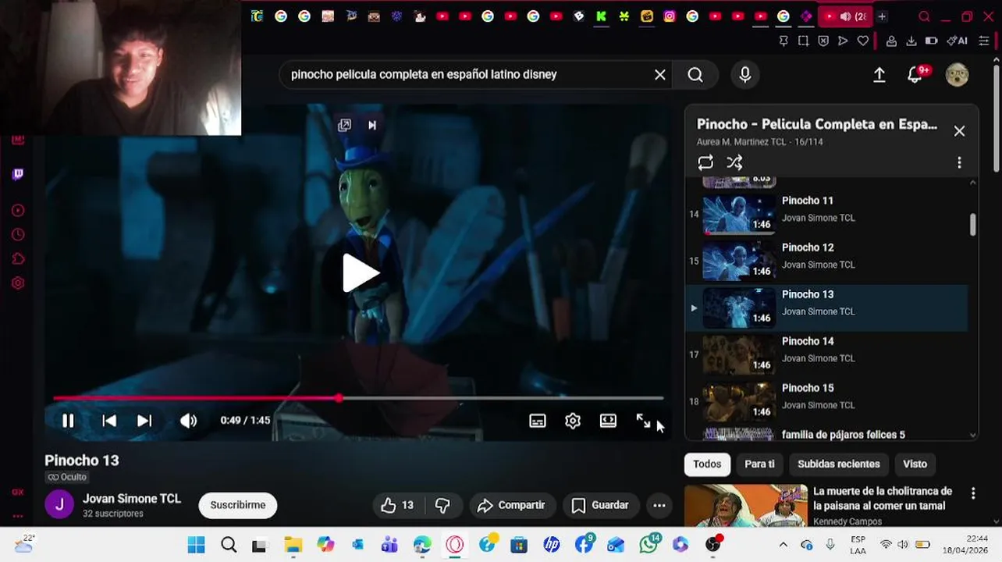Toggle subtitles in the player
This screenshot has width=1002, height=562.
[x=538, y=421]
